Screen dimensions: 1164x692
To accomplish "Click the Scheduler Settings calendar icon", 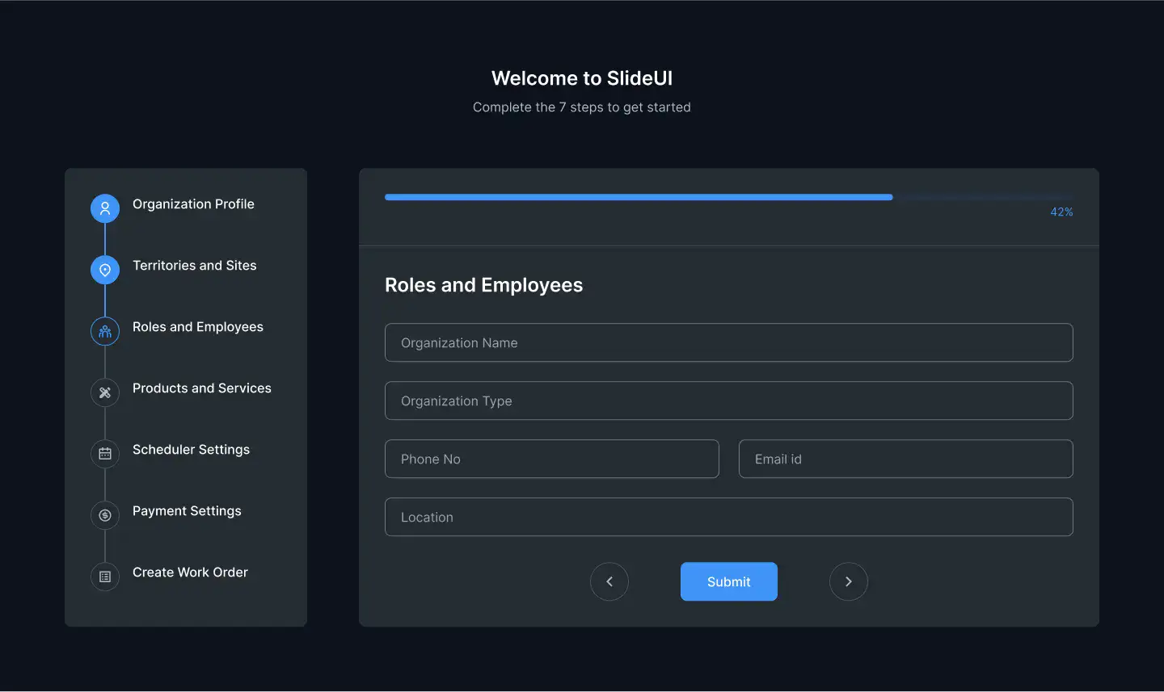I will pyautogui.click(x=105, y=454).
